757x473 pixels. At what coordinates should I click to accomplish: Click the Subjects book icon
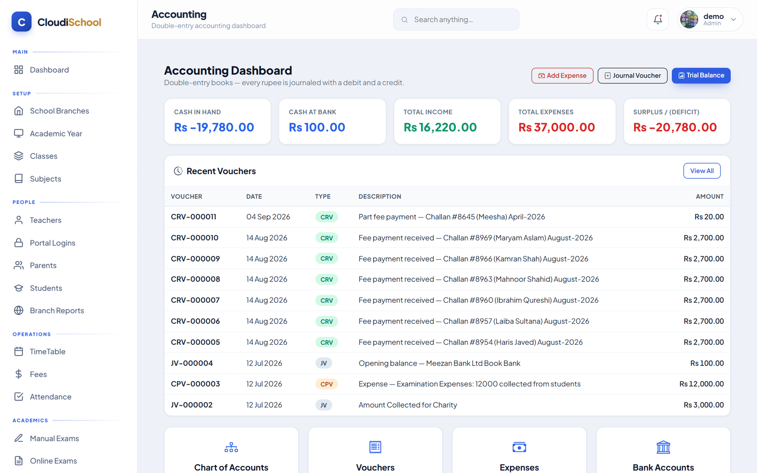[x=18, y=179]
